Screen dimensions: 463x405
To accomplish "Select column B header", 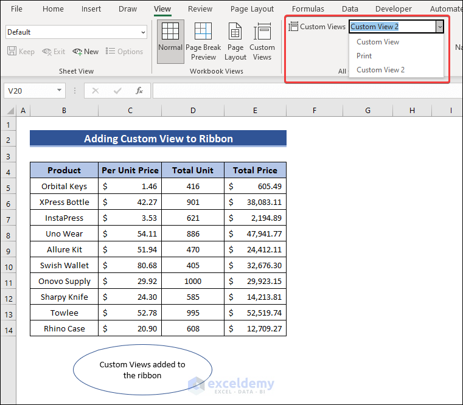I will click(64, 111).
